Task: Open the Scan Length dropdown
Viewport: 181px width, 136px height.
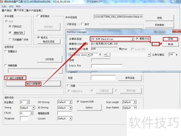Action: click(135, 102)
